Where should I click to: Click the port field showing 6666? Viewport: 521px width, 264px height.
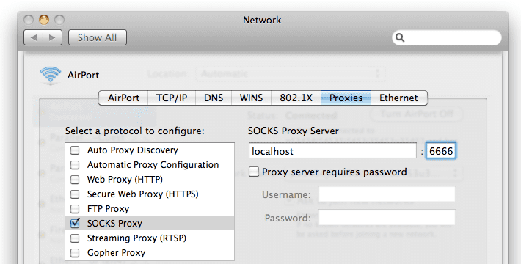(x=441, y=151)
